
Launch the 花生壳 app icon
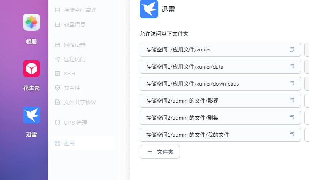[x=31, y=69]
